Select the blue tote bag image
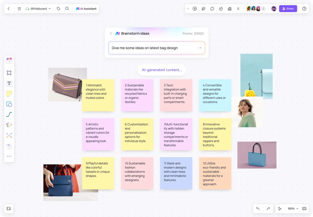 click(x=257, y=155)
